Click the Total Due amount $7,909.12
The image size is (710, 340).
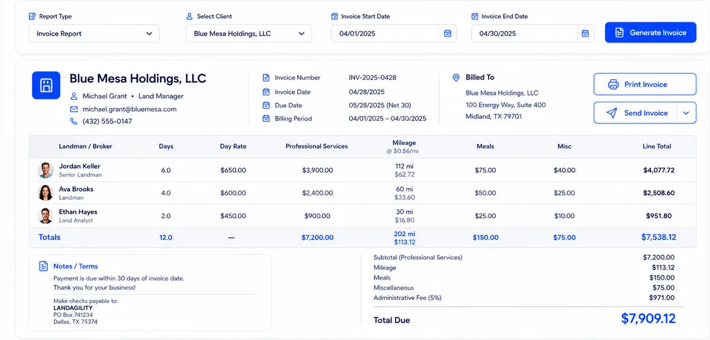pyautogui.click(x=648, y=318)
